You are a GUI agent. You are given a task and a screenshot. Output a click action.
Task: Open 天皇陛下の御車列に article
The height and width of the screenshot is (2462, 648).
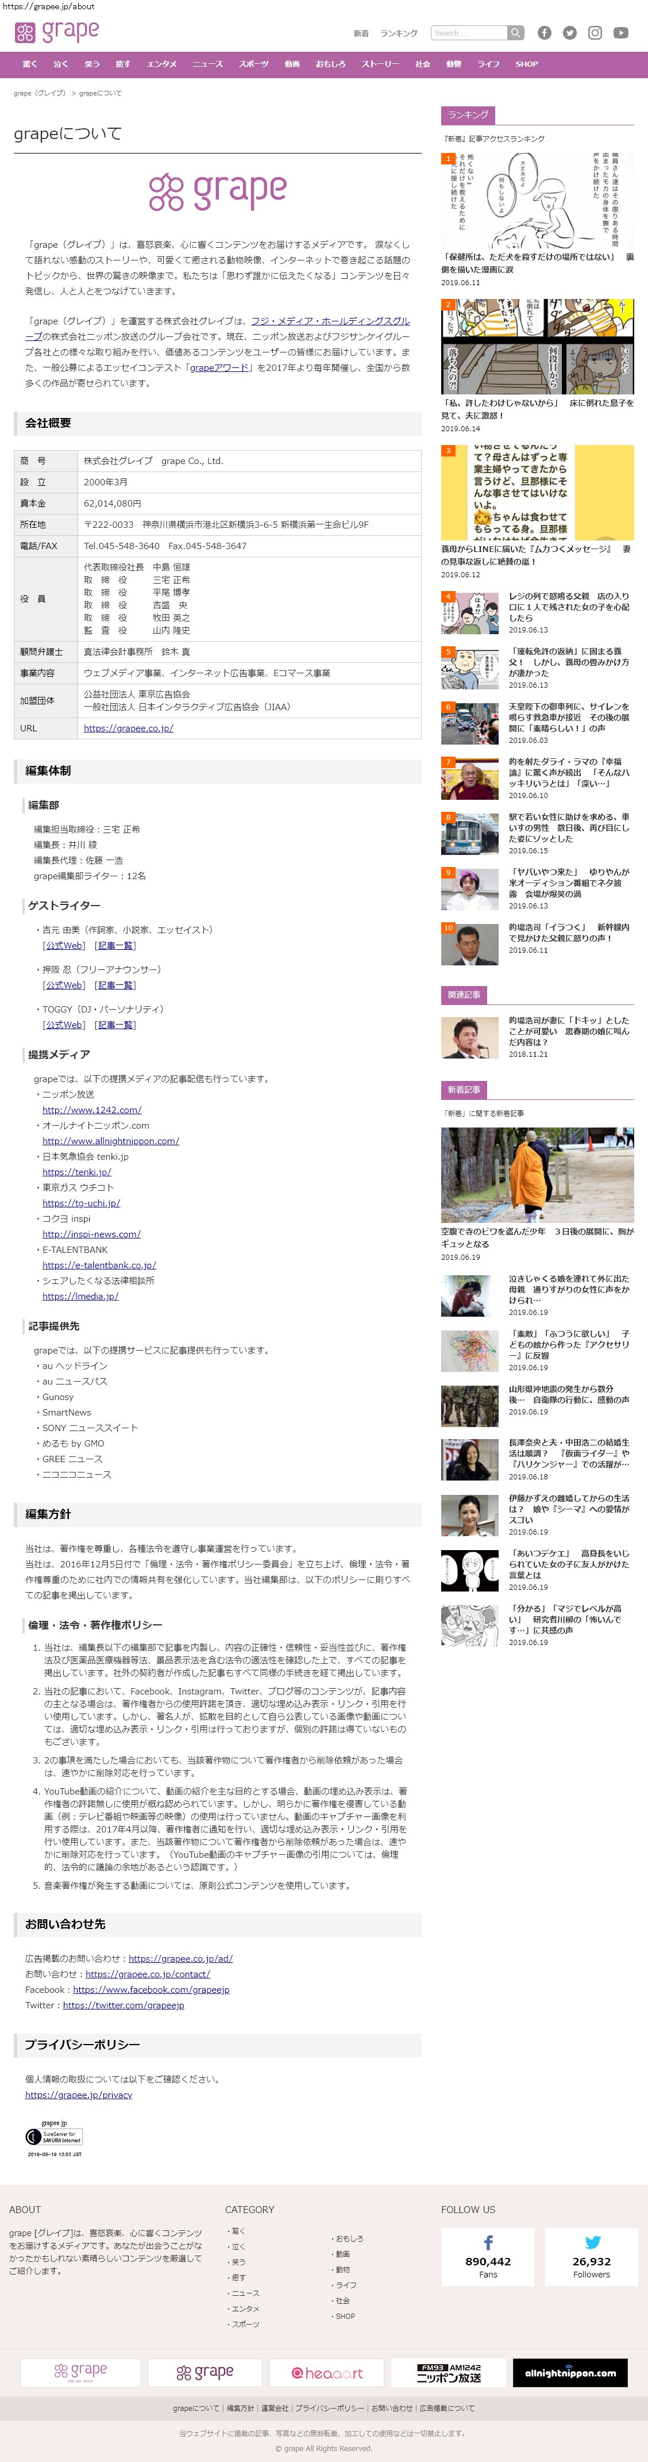569,718
